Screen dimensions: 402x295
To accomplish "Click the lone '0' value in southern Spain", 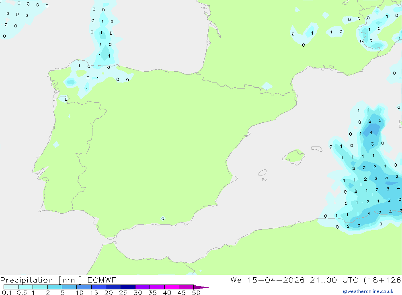I will click(x=163, y=219).
